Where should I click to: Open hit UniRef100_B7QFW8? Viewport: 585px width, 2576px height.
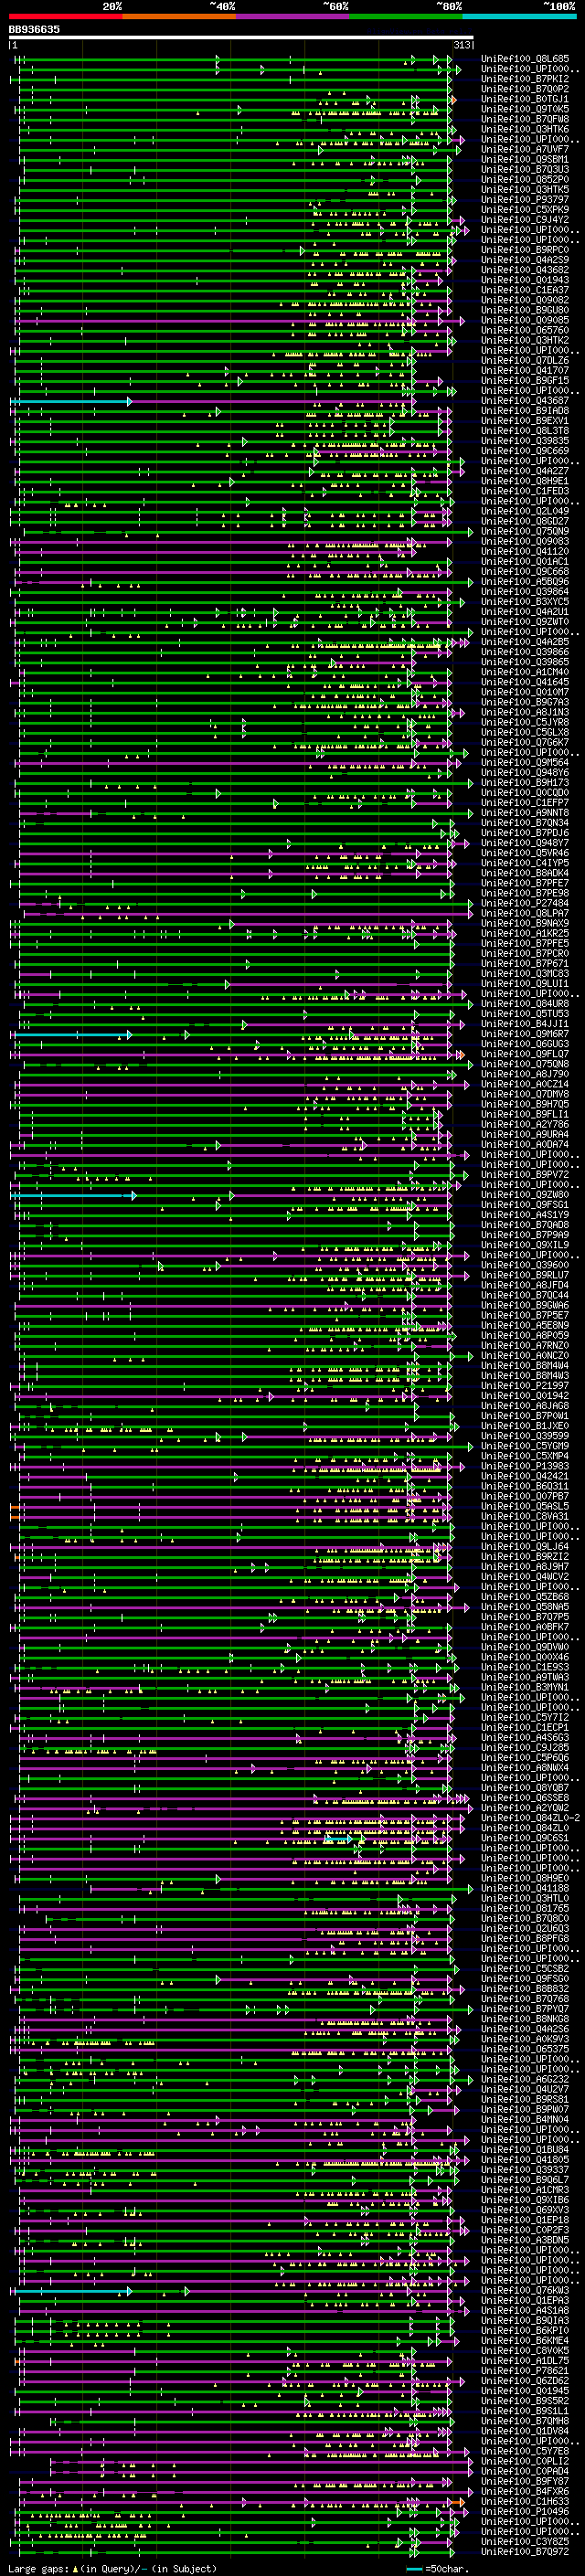(525, 119)
